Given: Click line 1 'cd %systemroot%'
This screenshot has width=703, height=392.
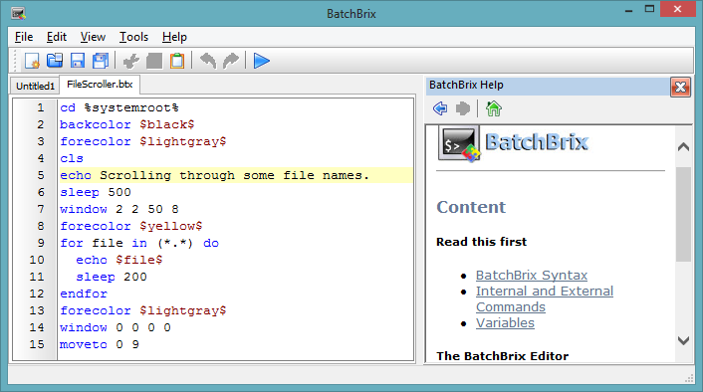Looking at the screenshot, I should point(119,108).
